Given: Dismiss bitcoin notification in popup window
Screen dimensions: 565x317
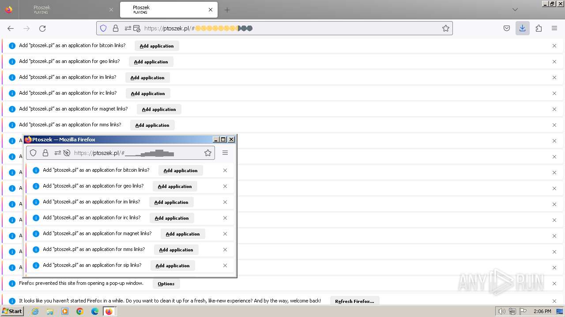Looking at the screenshot, I should pyautogui.click(x=225, y=170).
